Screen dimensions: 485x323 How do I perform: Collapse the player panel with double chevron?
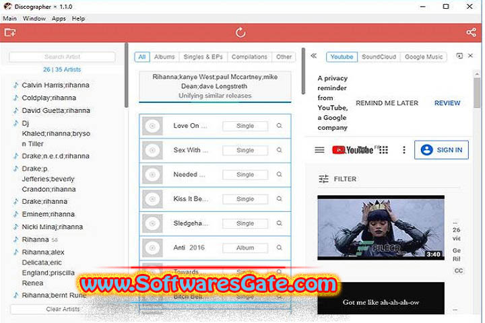(x=313, y=56)
